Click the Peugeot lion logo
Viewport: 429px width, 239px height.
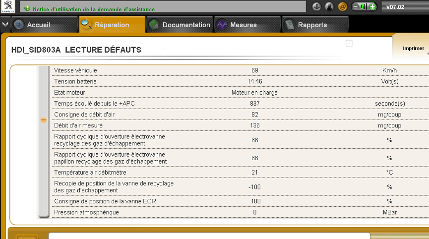[x=8, y=6]
